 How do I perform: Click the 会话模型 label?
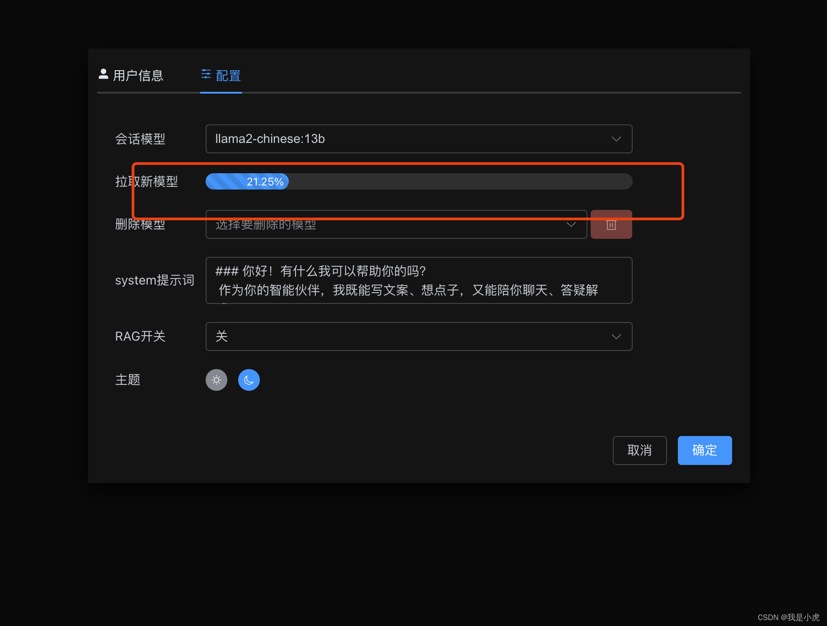[140, 139]
